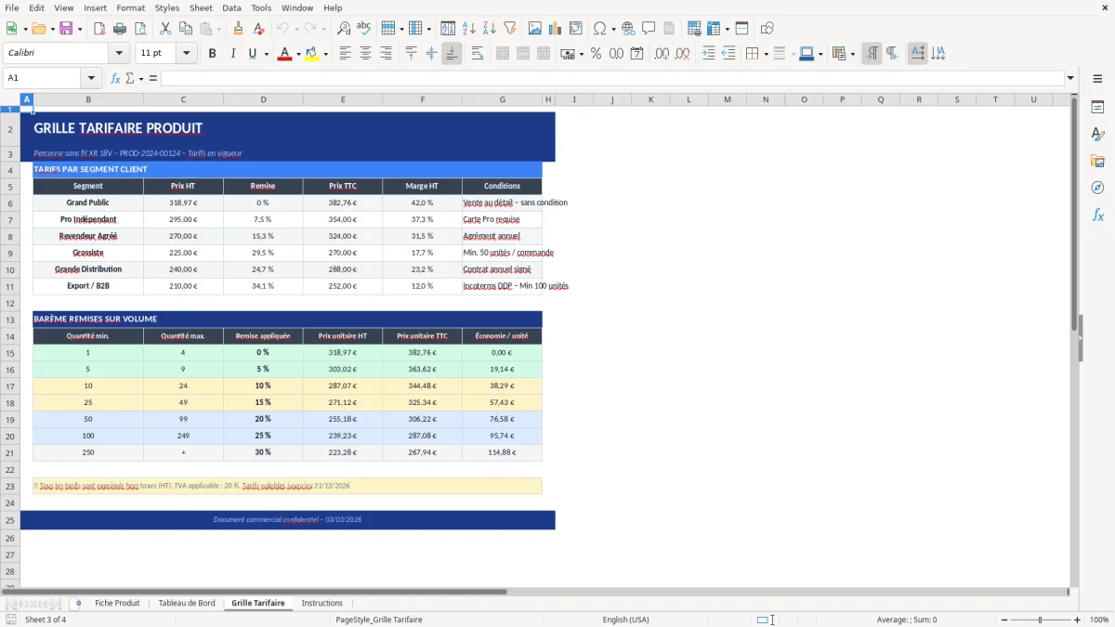
Task: Toggle italic formatting
Action: [231, 53]
